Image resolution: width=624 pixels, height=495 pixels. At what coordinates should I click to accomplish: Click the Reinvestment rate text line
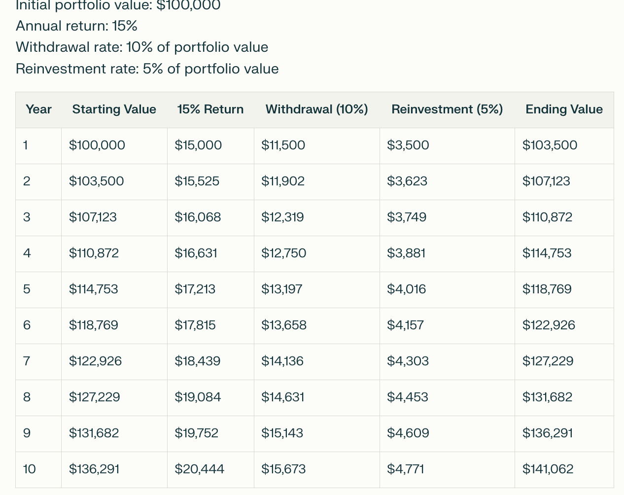[x=147, y=69]
